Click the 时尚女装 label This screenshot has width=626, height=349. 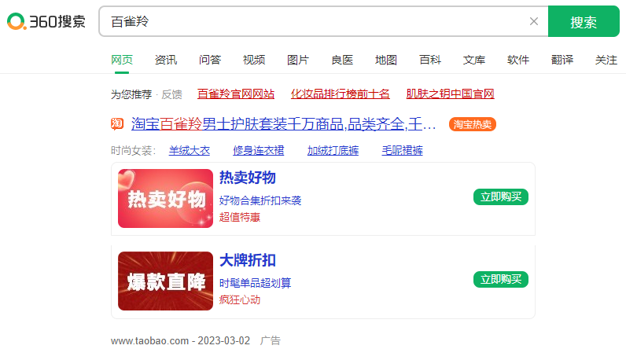(133, 151)
